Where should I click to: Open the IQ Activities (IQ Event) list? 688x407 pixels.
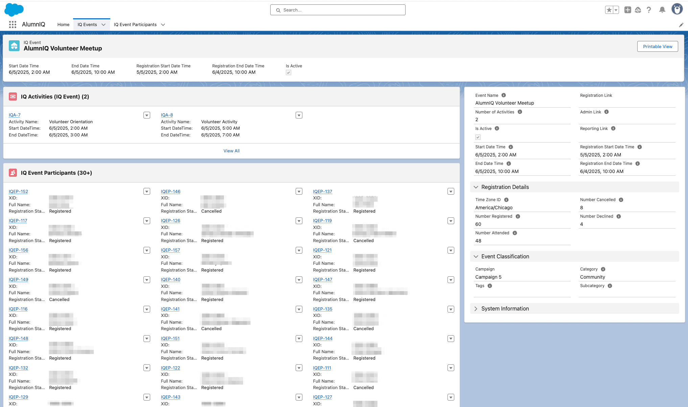point(55,97)
